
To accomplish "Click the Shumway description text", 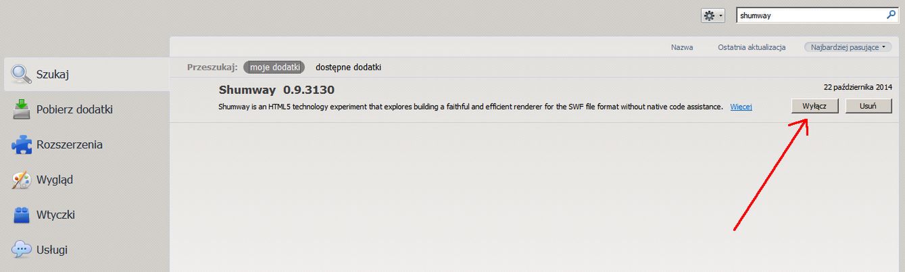I will click(471, 107).
